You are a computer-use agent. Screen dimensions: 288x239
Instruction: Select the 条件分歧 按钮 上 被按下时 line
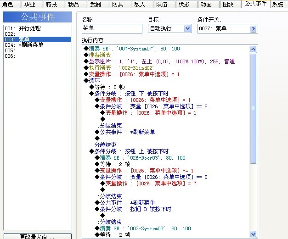point(129,151)
